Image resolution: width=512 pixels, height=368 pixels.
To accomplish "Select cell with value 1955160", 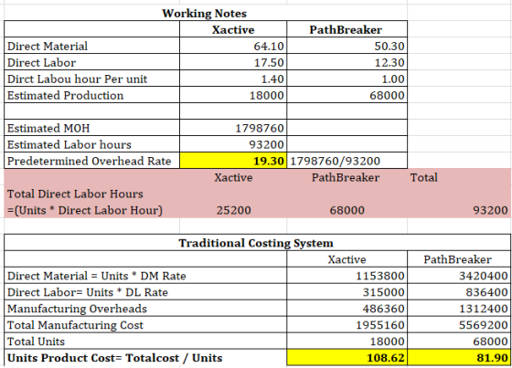I will [x=347, y=324].
